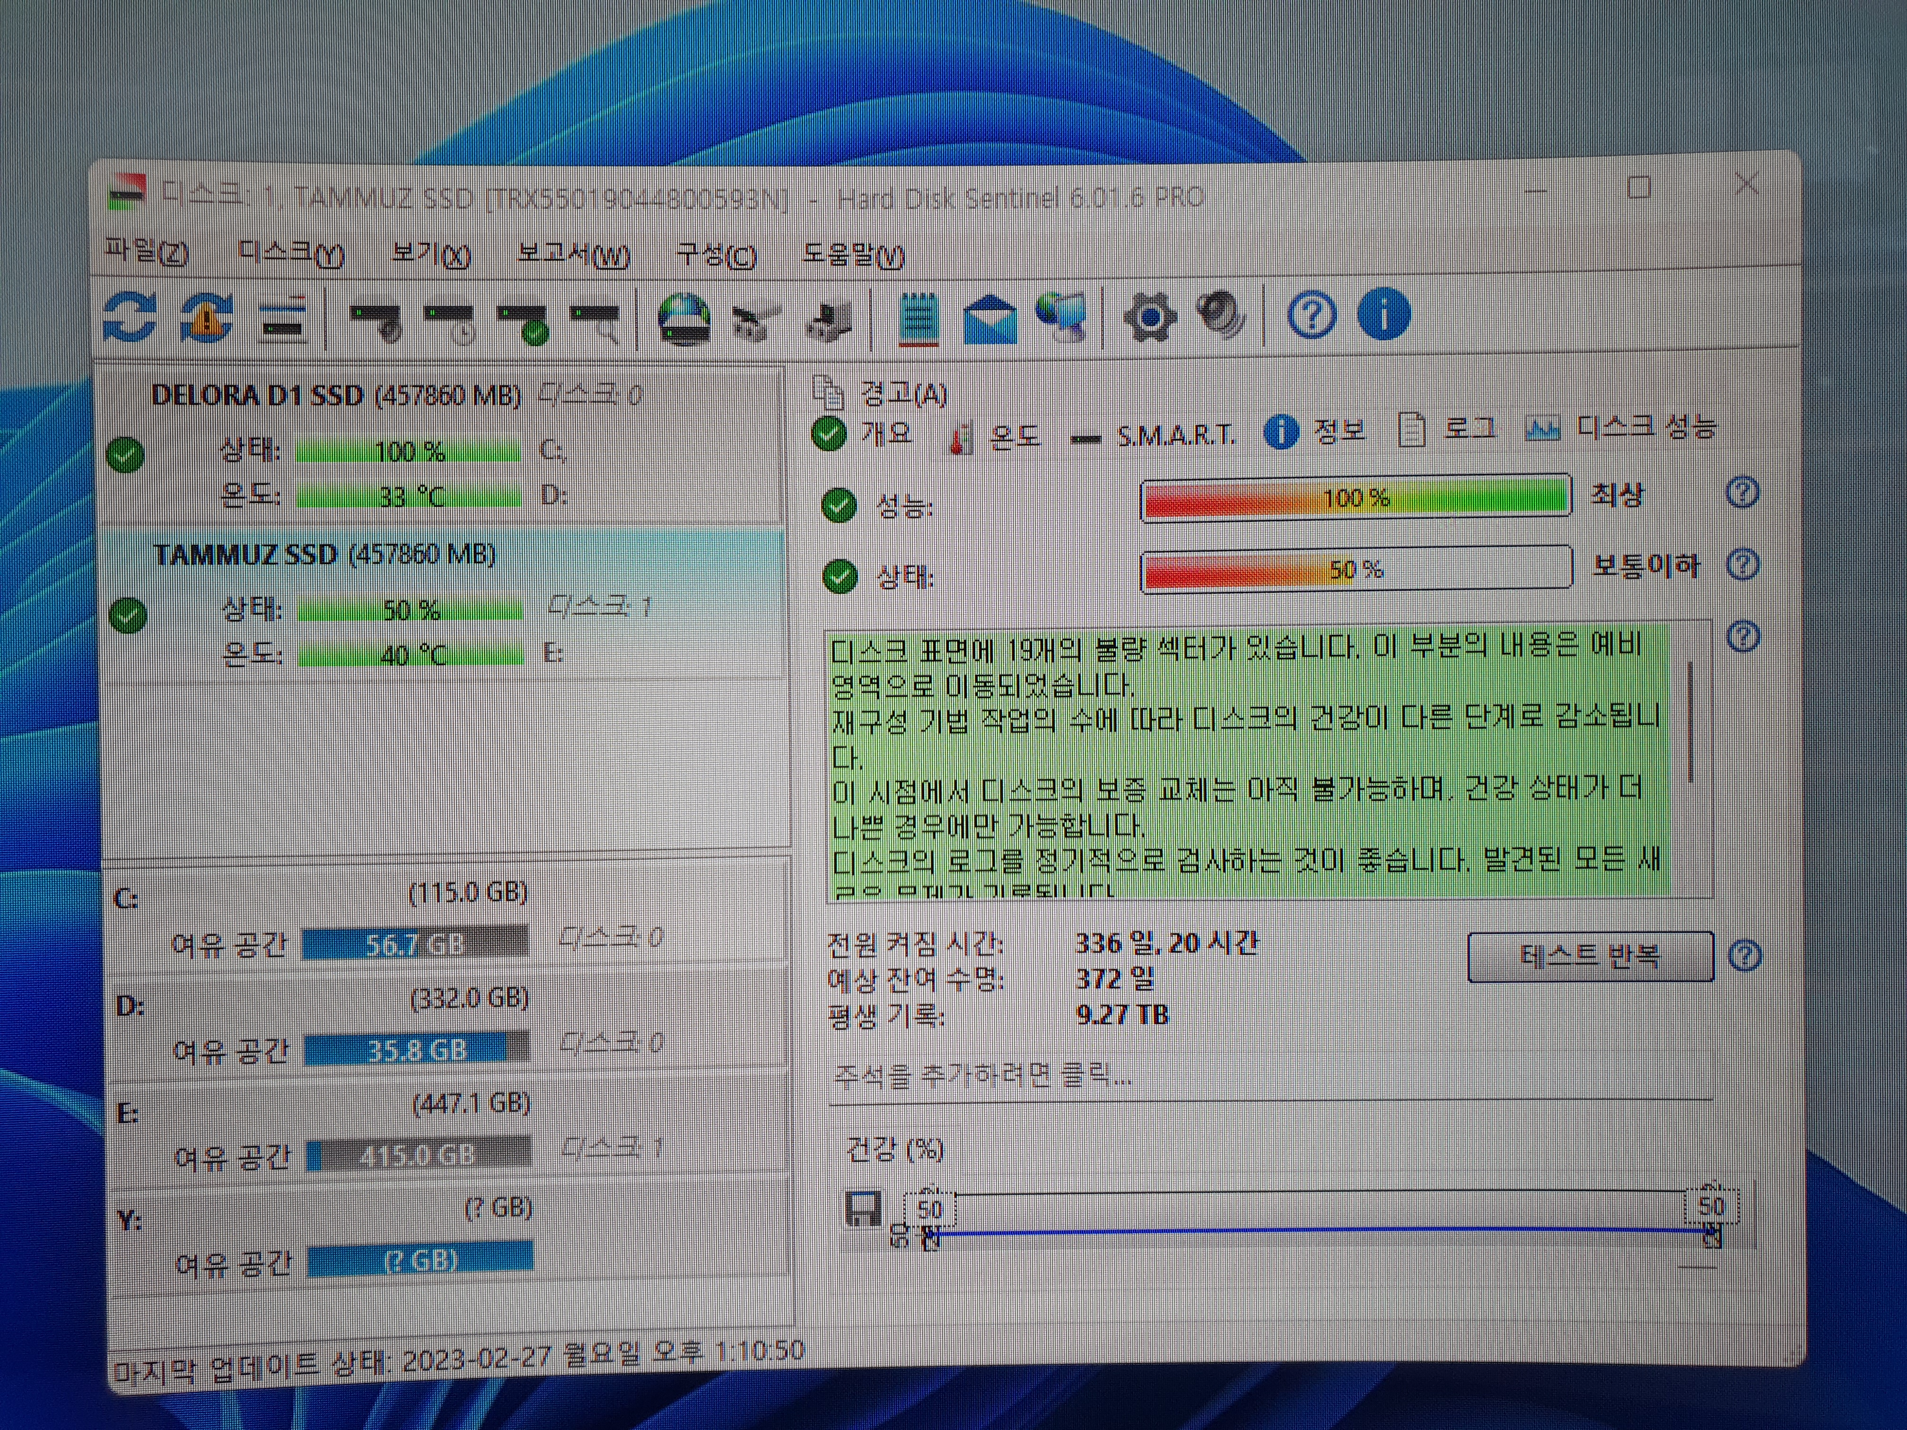The width and height of the screenshot is (1907, 1430).
Task: Click the refresh icon with warning sign
Action: pos(207,317)
